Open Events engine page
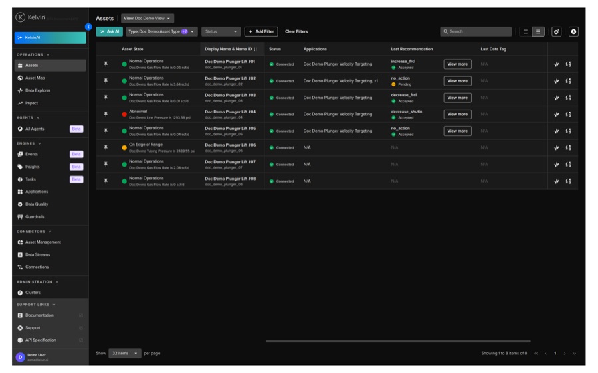598x373 pixels. (31, 154)
